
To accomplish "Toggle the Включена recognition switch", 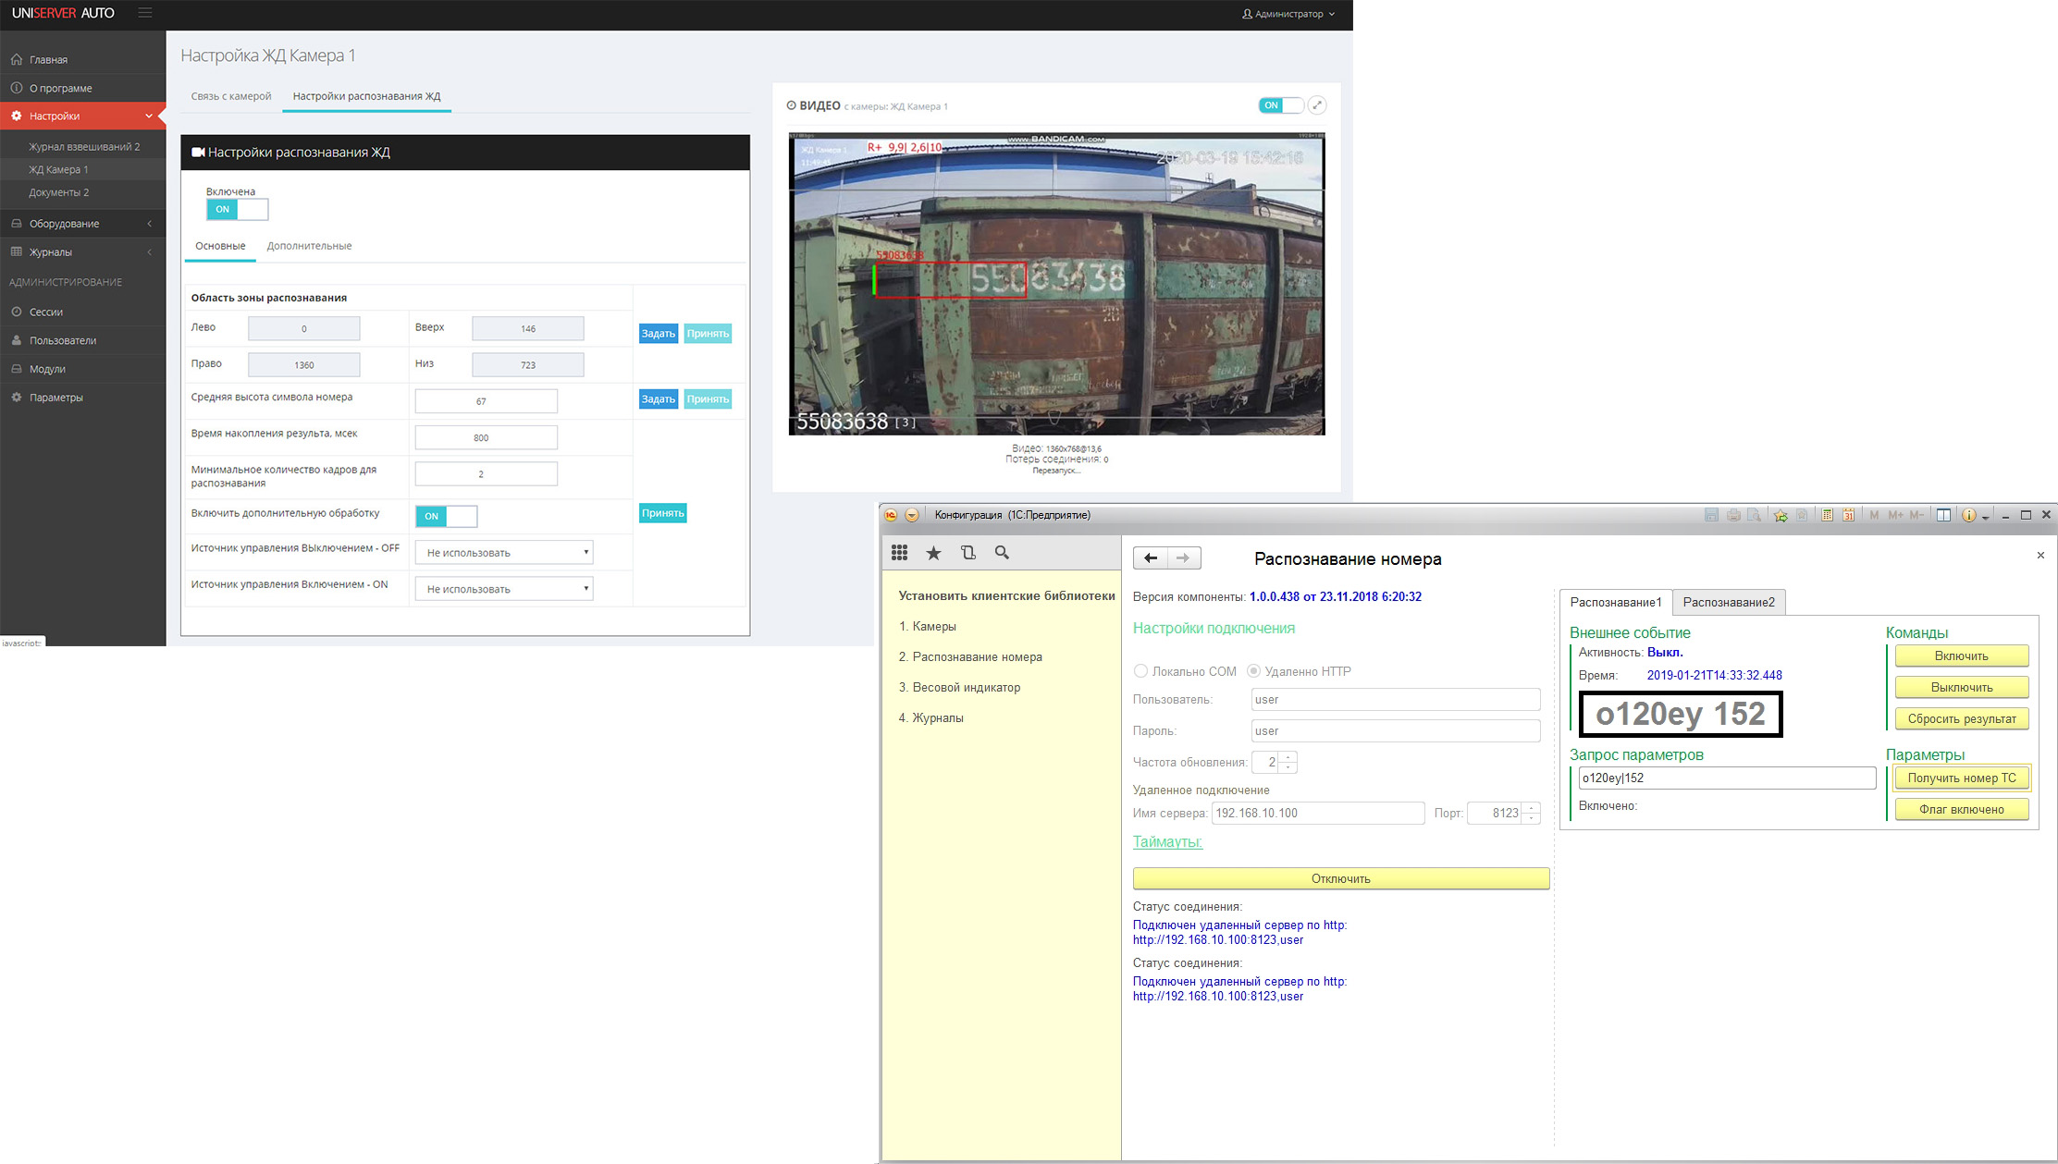I will [237, 209].
